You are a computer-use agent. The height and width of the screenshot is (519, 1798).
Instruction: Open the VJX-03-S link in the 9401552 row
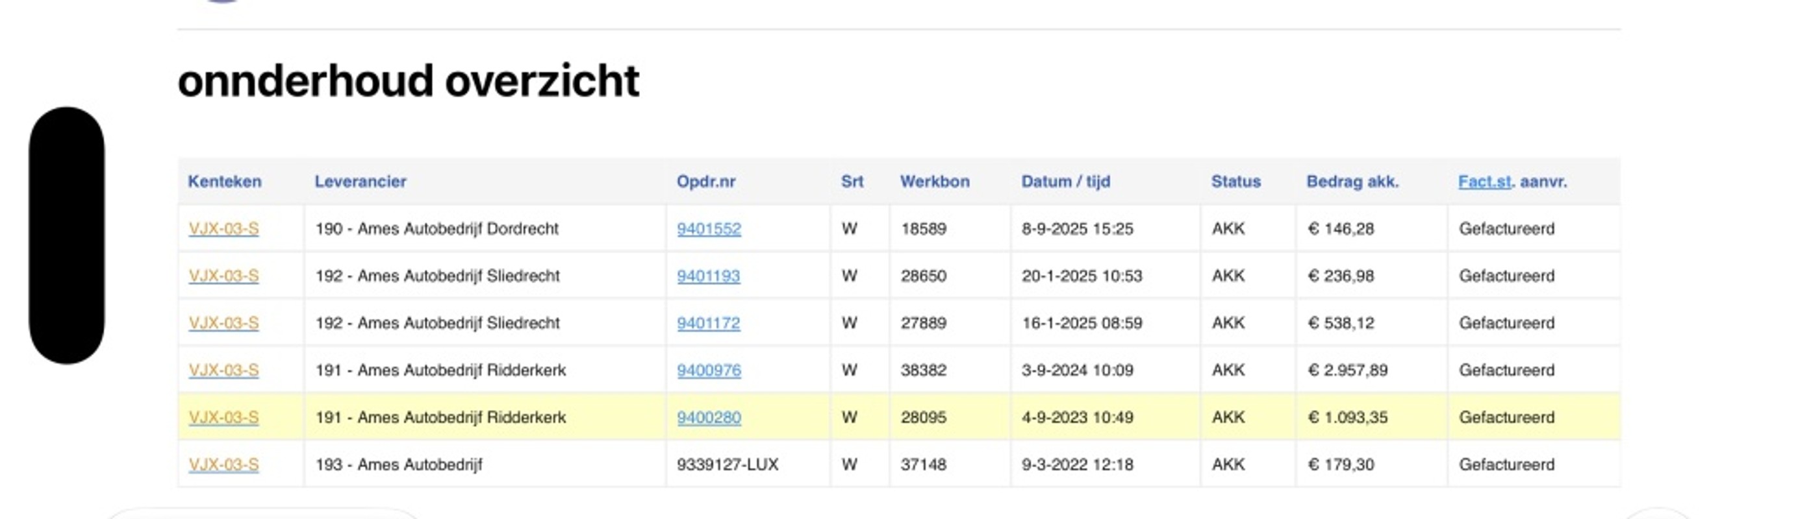click(223, 228)
